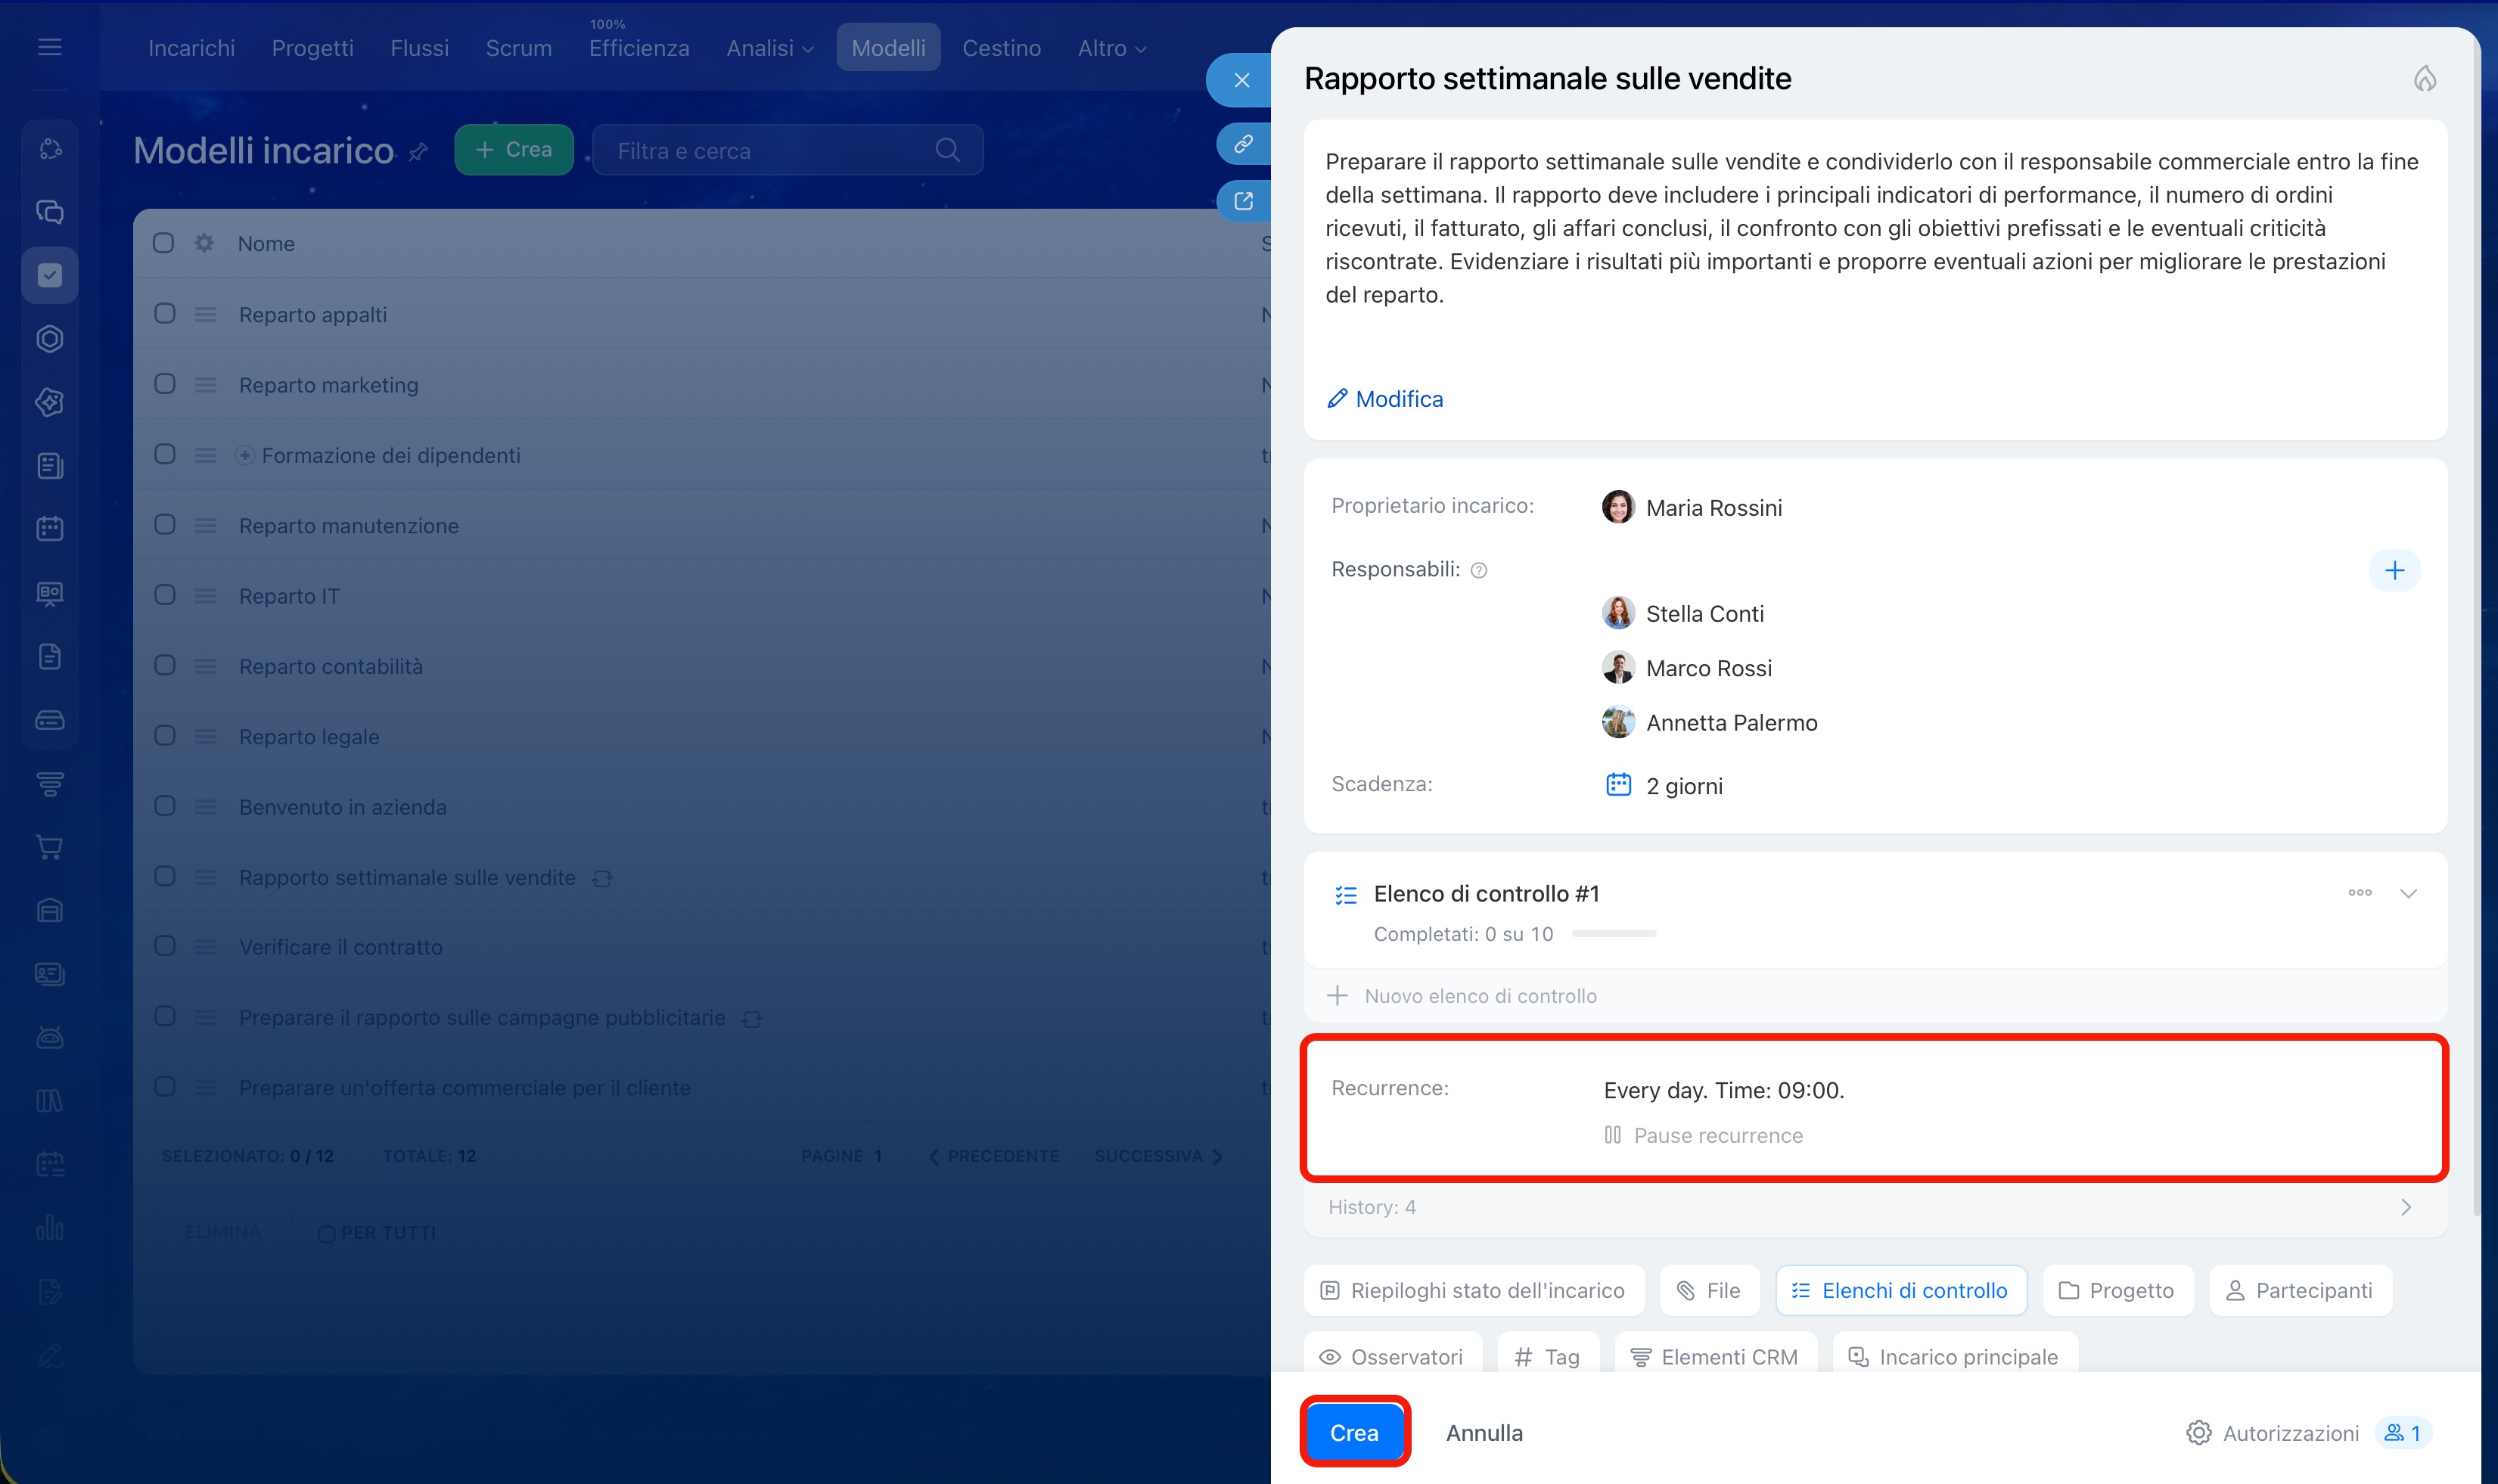Click the expand icon beside Formazione dei dipendenti
The width and height of the screenshot is (2498, 1484).
click(x=244, y=455)
